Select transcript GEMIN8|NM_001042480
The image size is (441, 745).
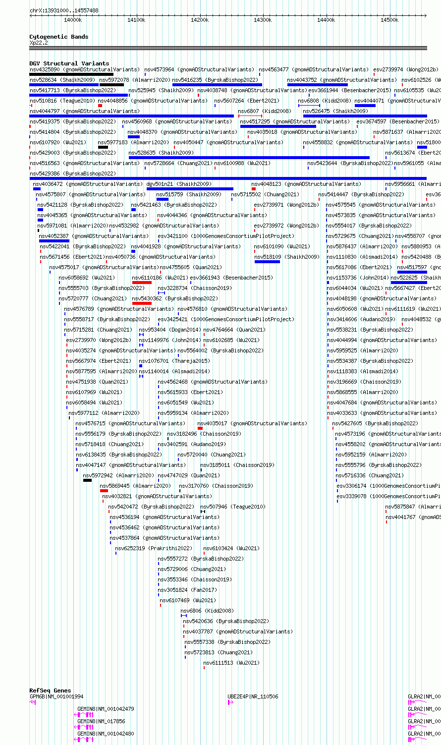tap(106, 734)
